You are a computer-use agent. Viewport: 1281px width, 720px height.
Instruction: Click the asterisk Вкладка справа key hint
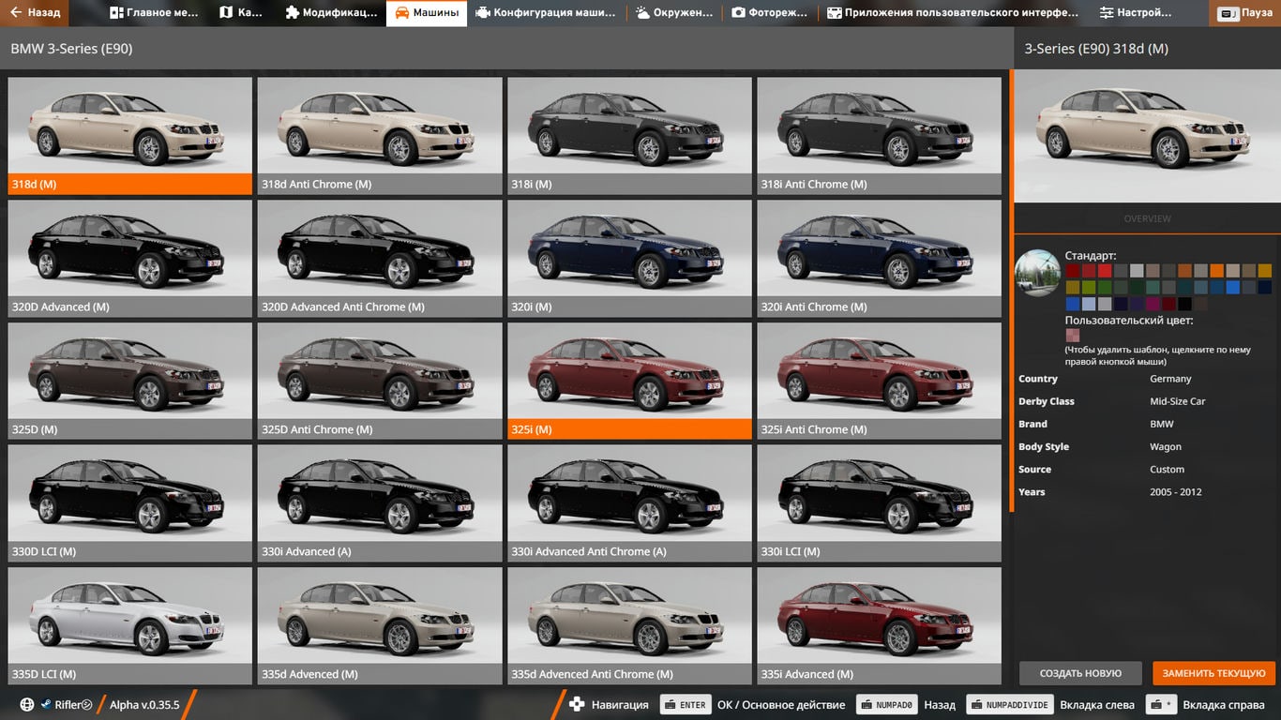(1162, 705)
